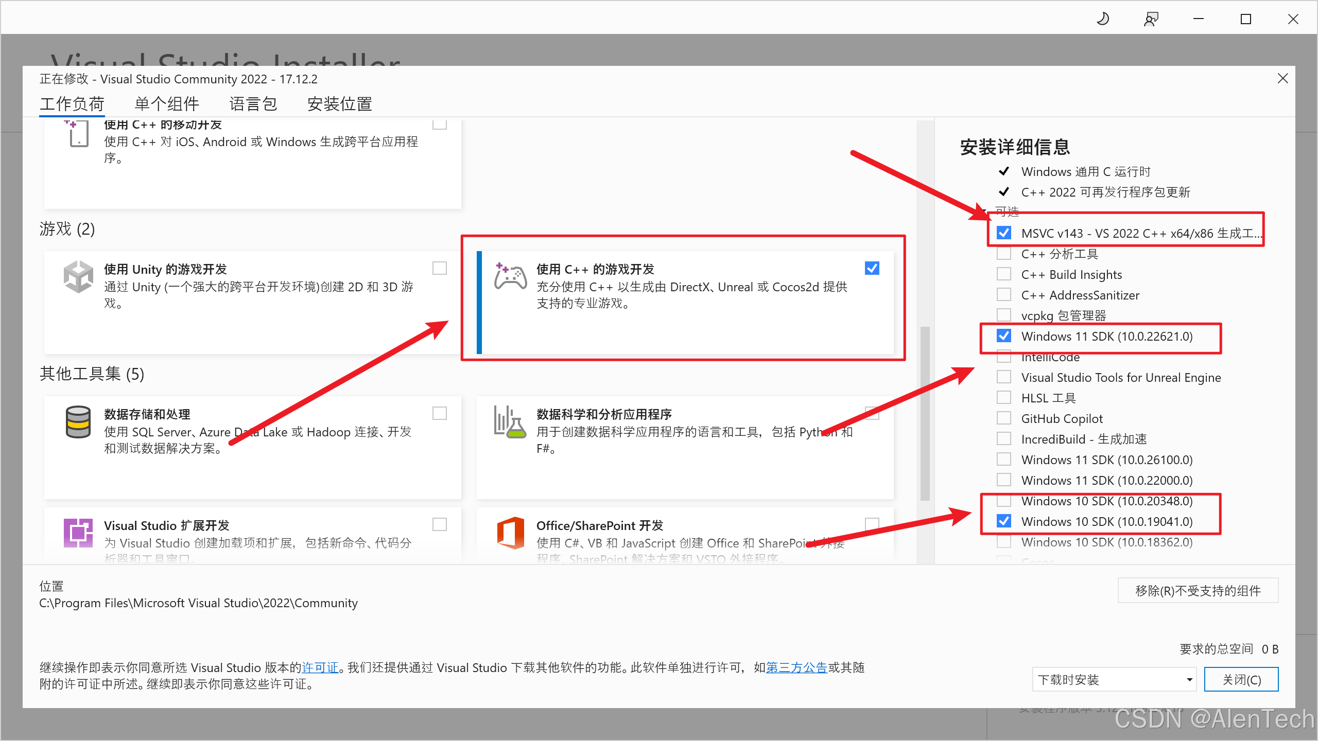Click the C++ game development gamepad icon
The image size is (1318, 741).
510,277
